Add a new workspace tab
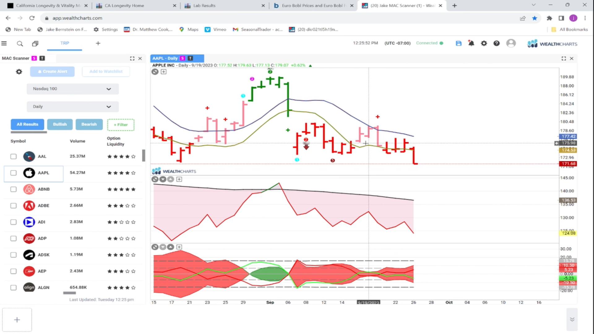The height and width of the screenshot is (334, 594). pyautogui.click(x=98, y=43)
